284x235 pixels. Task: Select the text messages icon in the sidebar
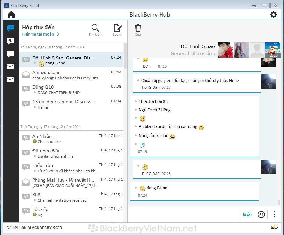[x=10, y=54]
